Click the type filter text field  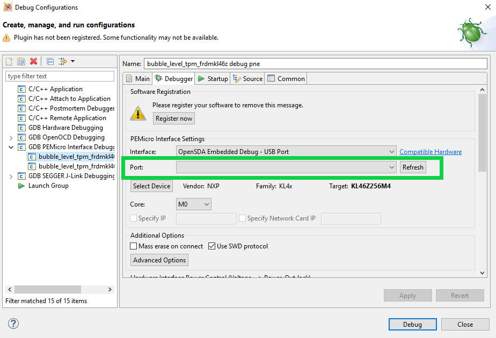60,76
